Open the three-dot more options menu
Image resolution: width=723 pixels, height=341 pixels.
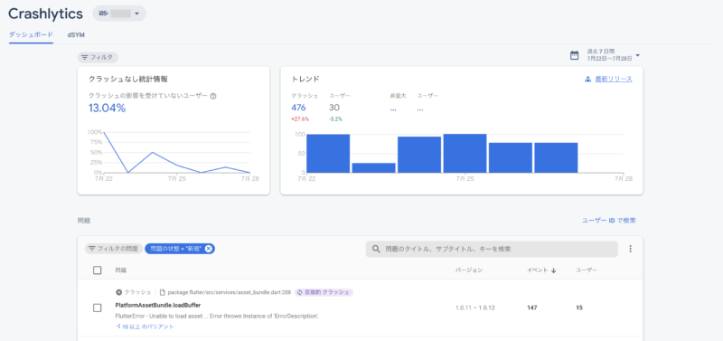tap(630, 249)
